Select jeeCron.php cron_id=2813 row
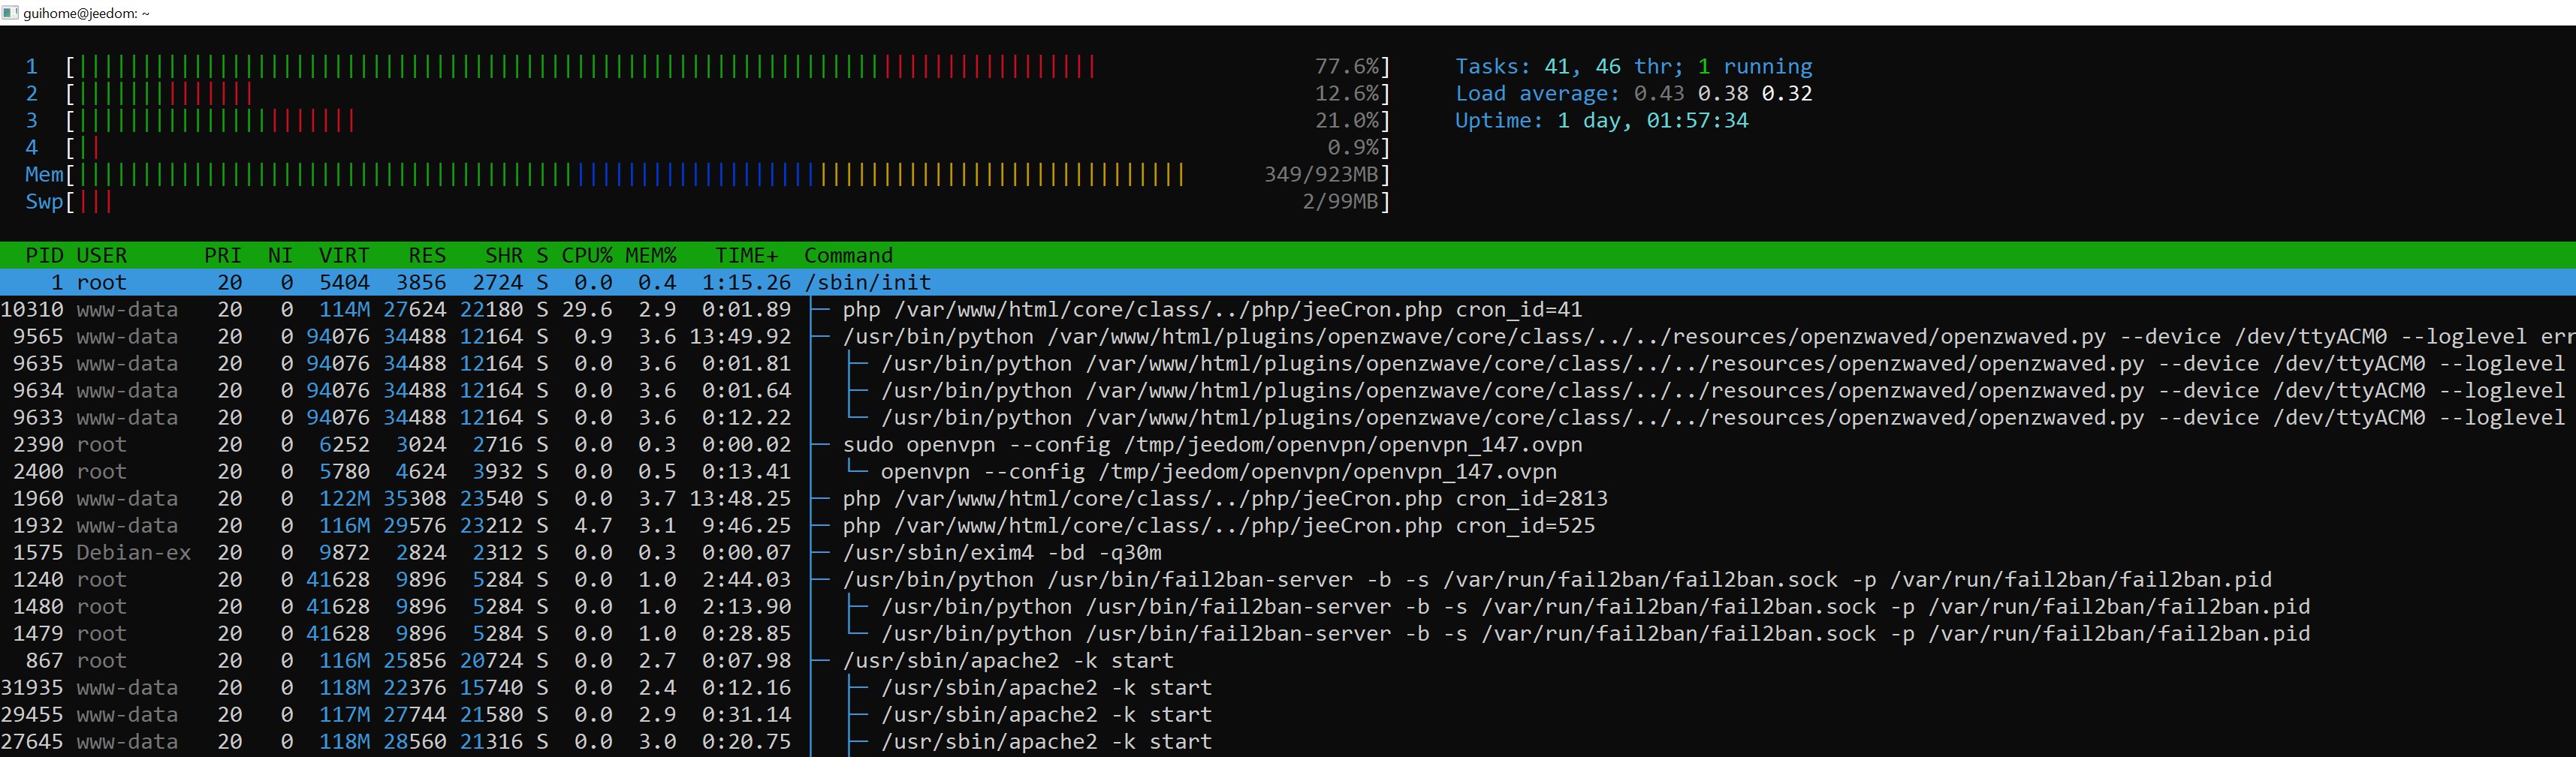 pos(1288,498)
